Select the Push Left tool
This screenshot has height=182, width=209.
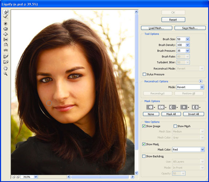click(5, 39)
